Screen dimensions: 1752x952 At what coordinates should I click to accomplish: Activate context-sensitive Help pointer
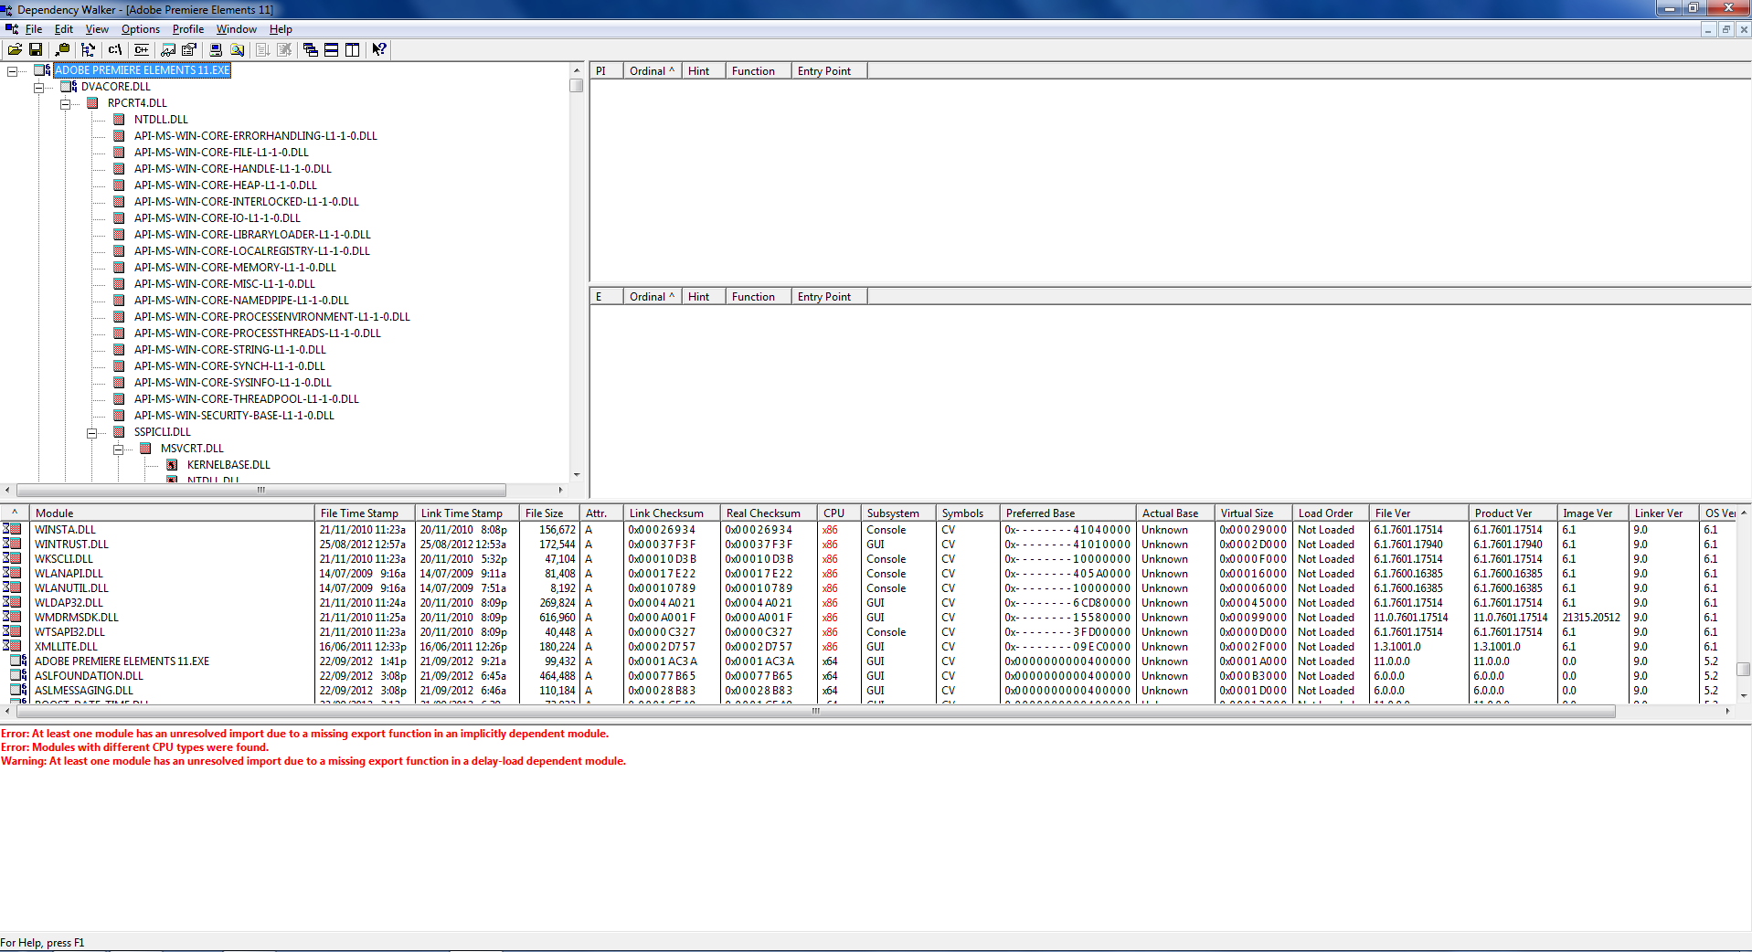tap(379, 50)
